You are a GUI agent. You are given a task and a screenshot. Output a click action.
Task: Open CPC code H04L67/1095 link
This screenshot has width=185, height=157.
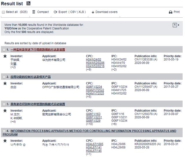tap(95, 144)
